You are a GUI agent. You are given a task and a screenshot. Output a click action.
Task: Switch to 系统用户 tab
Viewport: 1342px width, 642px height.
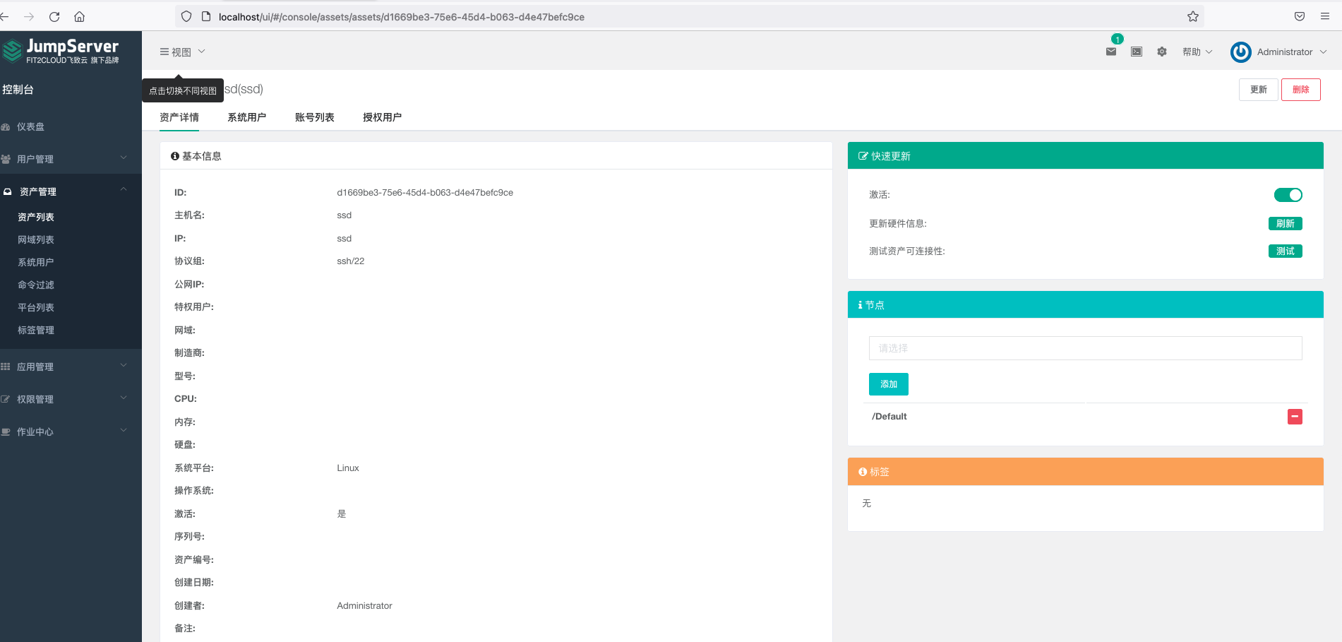pyautogui.click(x=247, y=117)
